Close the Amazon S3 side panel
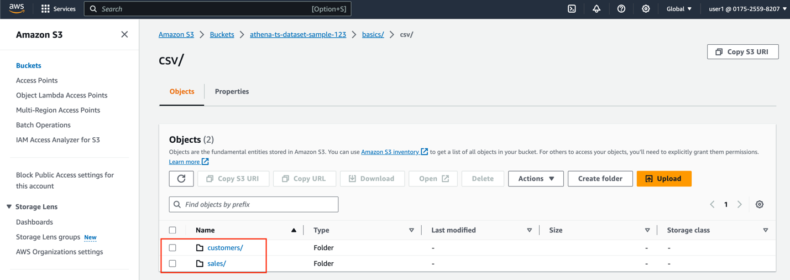This screenshot has width=790, height=280. click(124, 34)
